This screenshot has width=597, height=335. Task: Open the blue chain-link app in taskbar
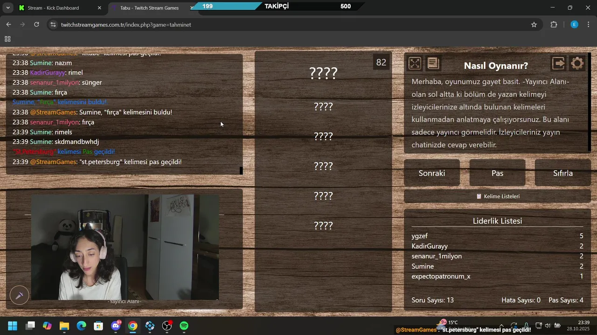[x=150, y=326]
